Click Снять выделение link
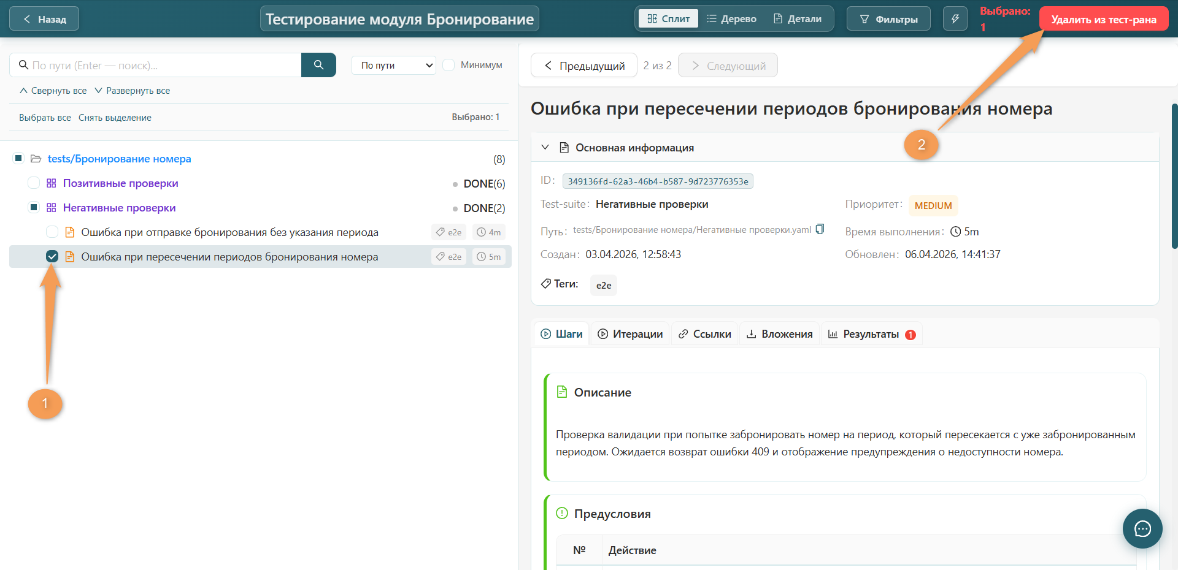Image resolution: width=1178 pixels, height=570 pixels. [115, 118]
